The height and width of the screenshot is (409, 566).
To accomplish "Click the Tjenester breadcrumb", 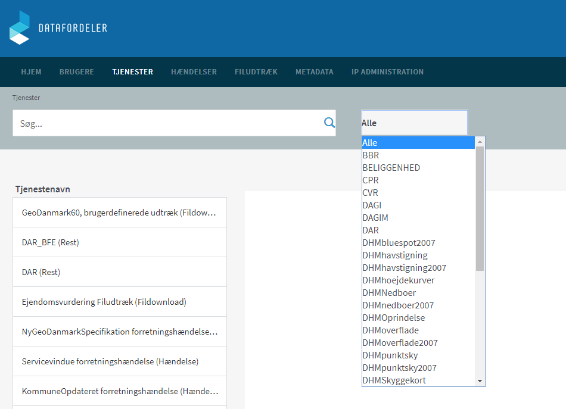I will coord(26,98).
